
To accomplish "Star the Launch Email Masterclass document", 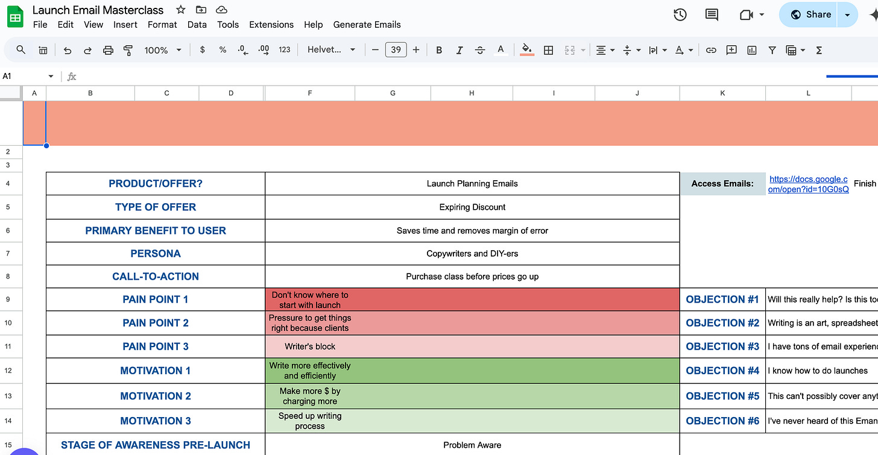I will point(180,10).
